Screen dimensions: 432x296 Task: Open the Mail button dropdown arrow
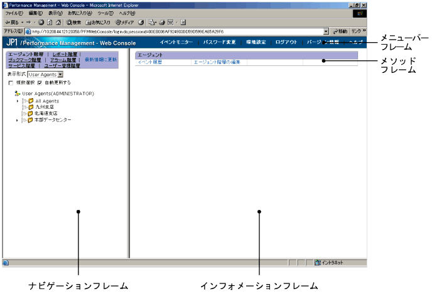(156, 23)
